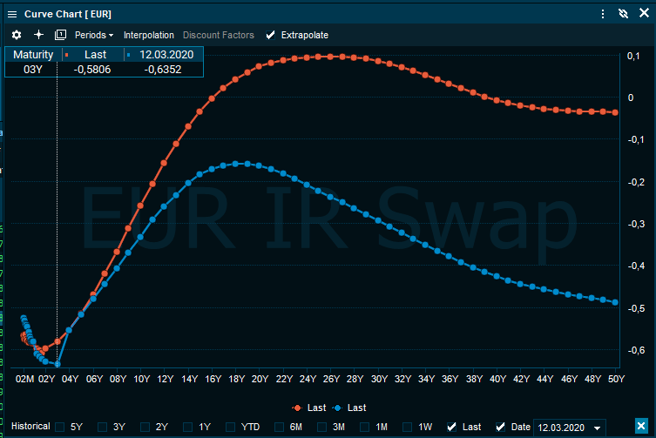Open the Interpolation menu
Viewport: 656px width, 438px height.
click(x=149, y=35)
